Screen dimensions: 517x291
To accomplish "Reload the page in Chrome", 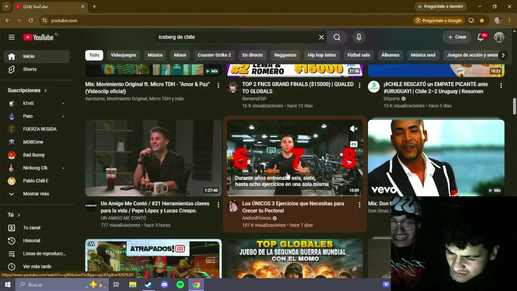I will click(x=31, y=21).
